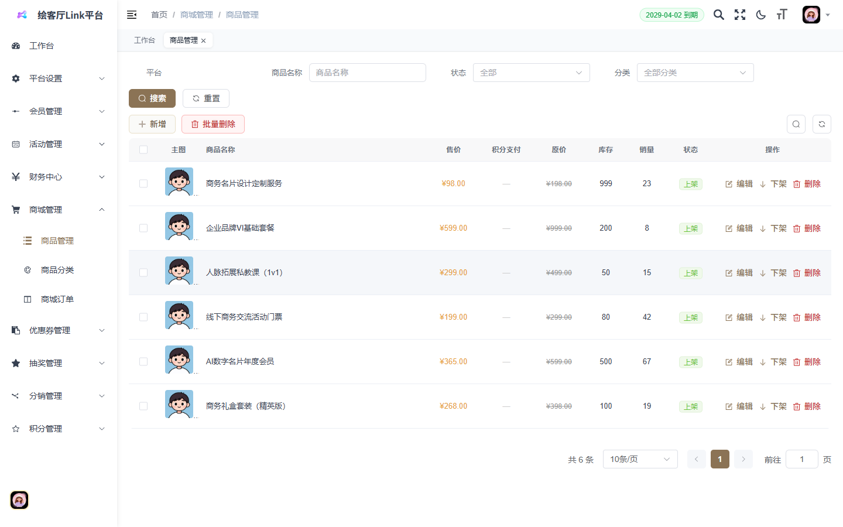Switch to dark mode with moon icon
This screenshot has width=843, height=527.
pyautogui.click(x=760, y=14)
